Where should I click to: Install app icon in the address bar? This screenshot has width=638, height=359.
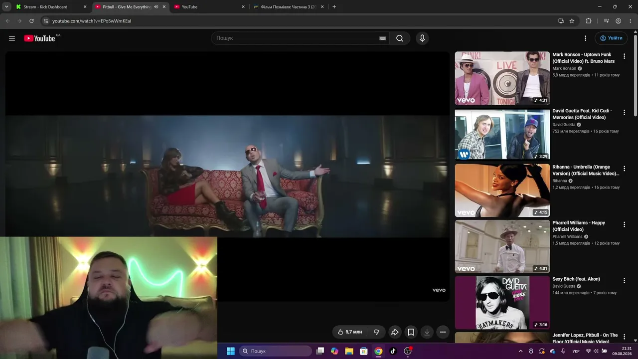click(561, 21)
